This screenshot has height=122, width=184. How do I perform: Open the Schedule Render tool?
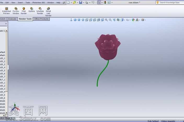pyautogui.click(x=40, y=11)
